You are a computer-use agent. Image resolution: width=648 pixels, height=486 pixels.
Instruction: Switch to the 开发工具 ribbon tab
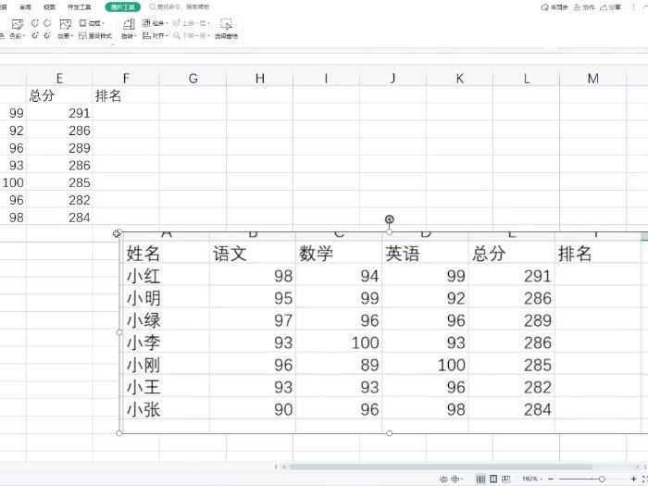[79, 7]
